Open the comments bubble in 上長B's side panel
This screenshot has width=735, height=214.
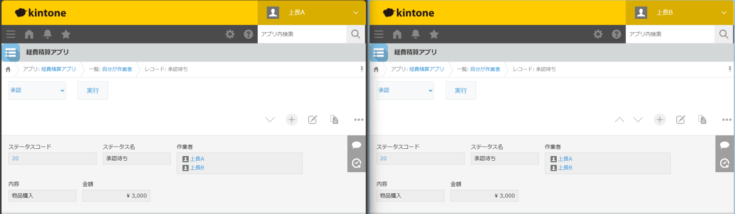724,145
